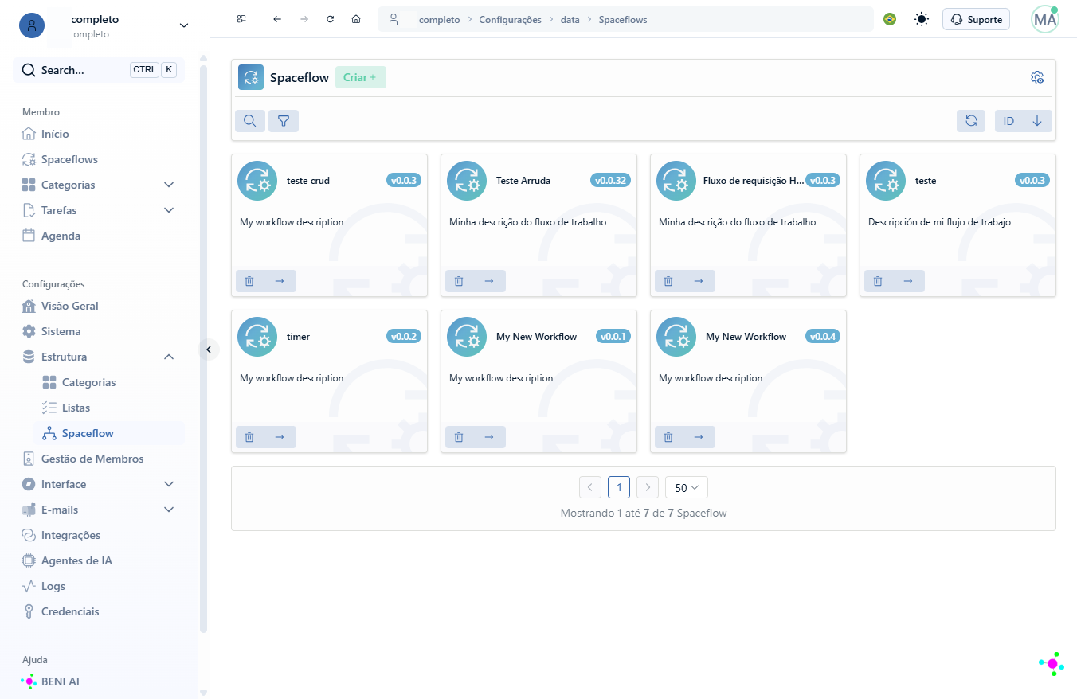1077x699 pixels.
Task: Open the menu layout icon in top bar
Action: click(x=241, y=19)
